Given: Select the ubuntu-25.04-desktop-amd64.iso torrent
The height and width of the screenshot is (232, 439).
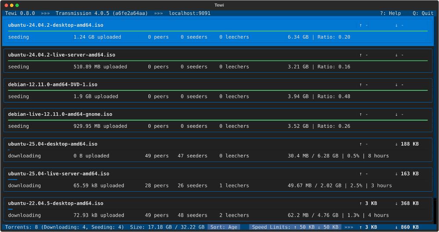Looking at the screenshot, I should pyautogui.click(x=218, y=150).
